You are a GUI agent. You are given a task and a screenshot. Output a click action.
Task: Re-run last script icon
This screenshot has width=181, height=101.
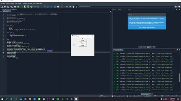[x=35, y=7]
